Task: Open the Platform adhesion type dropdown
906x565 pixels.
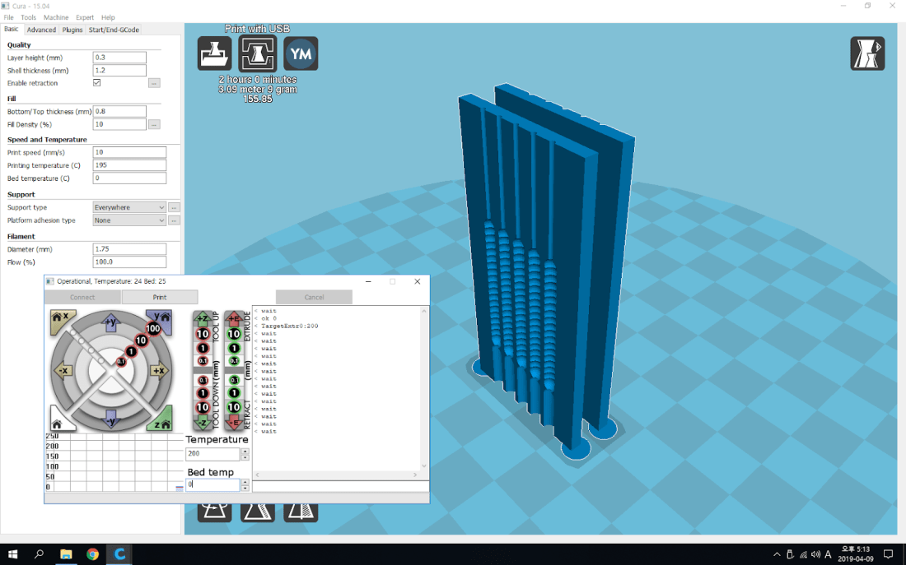Action: click(129, 220)
